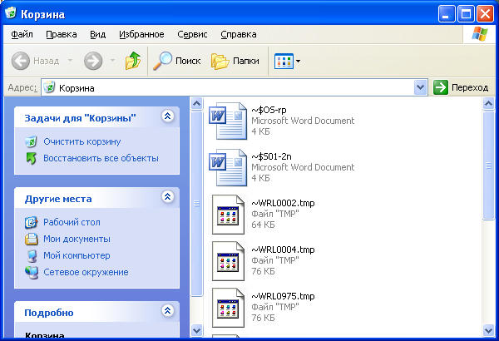Click Очистить корзину link
The height and width of the screenshot is (341, 499).
[x=82, y=141]
